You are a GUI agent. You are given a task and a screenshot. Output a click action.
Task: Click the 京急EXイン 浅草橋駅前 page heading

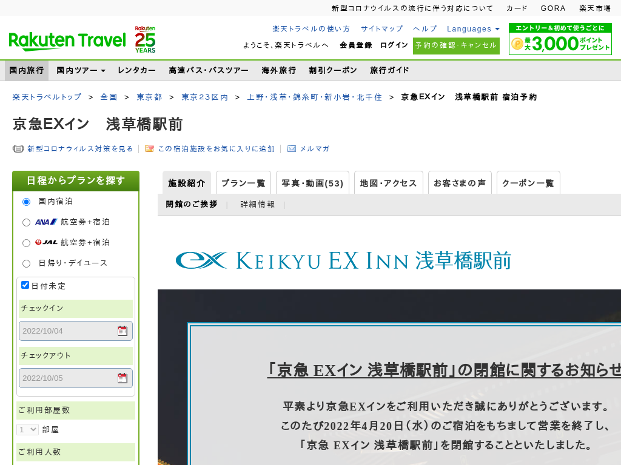(x=98, y=124)
